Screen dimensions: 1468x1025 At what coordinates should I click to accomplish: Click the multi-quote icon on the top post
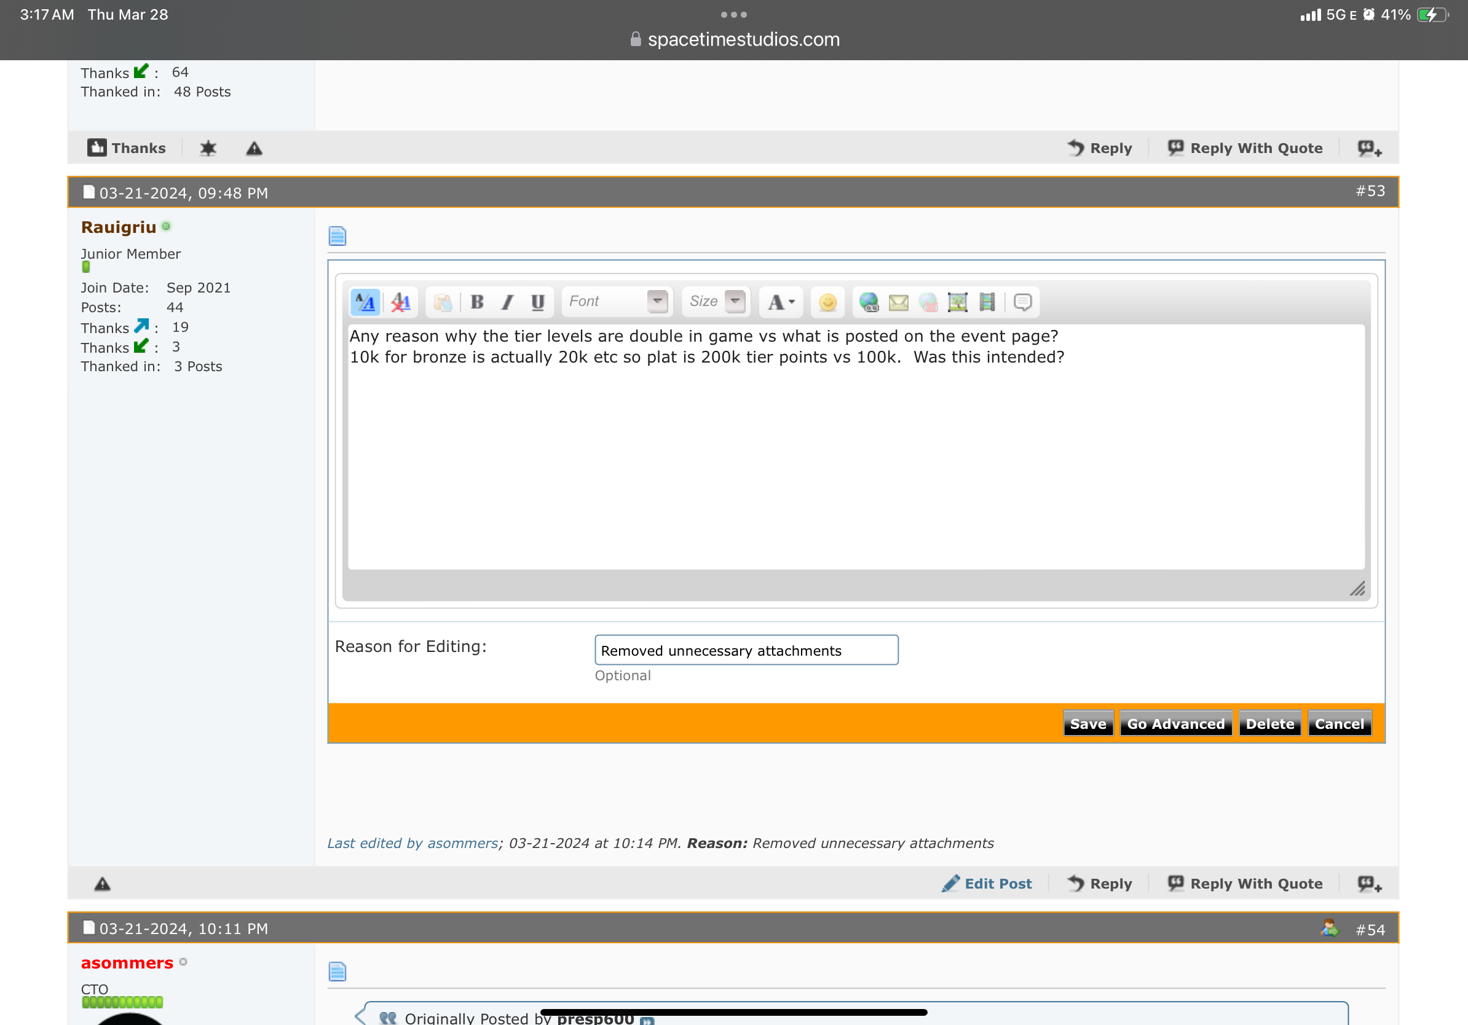click(1370, 148)
